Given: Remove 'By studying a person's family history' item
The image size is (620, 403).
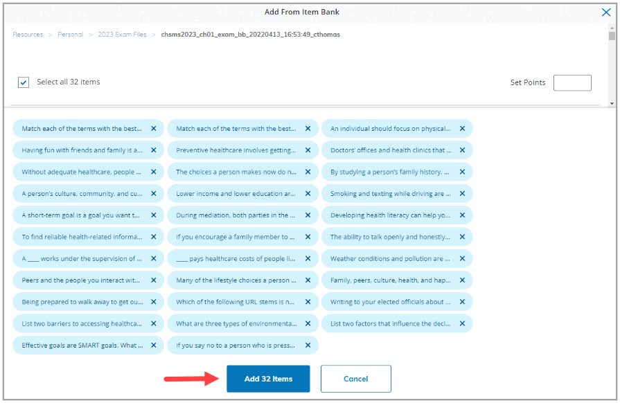Looking at the screenshot, I should 462,172.
